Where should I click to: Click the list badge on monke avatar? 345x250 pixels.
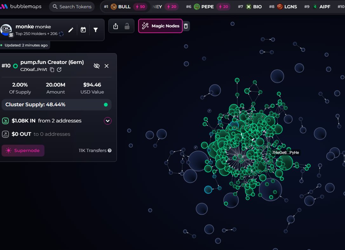pyautogui.click(x=11, y=35)
